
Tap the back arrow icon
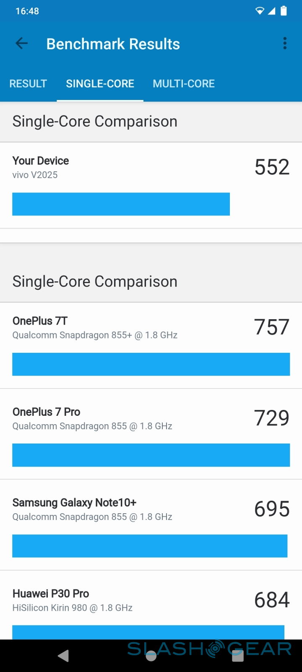coord(21,43)
